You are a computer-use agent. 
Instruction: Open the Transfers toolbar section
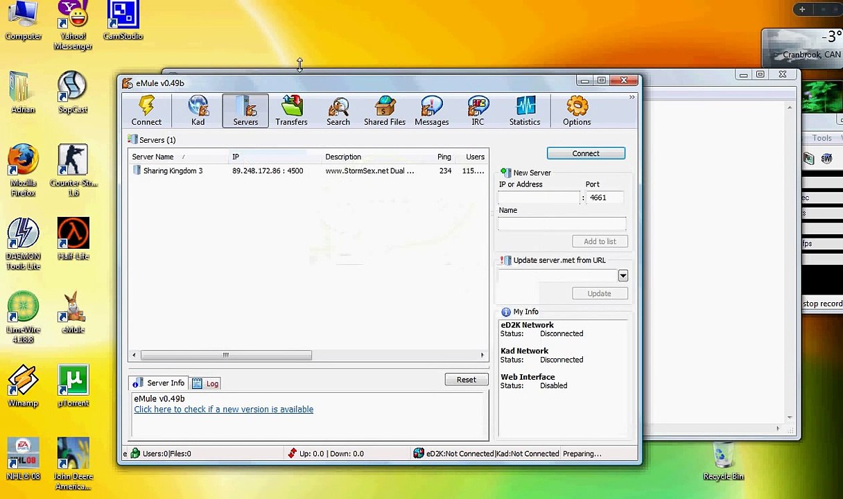tap(291, 112)
